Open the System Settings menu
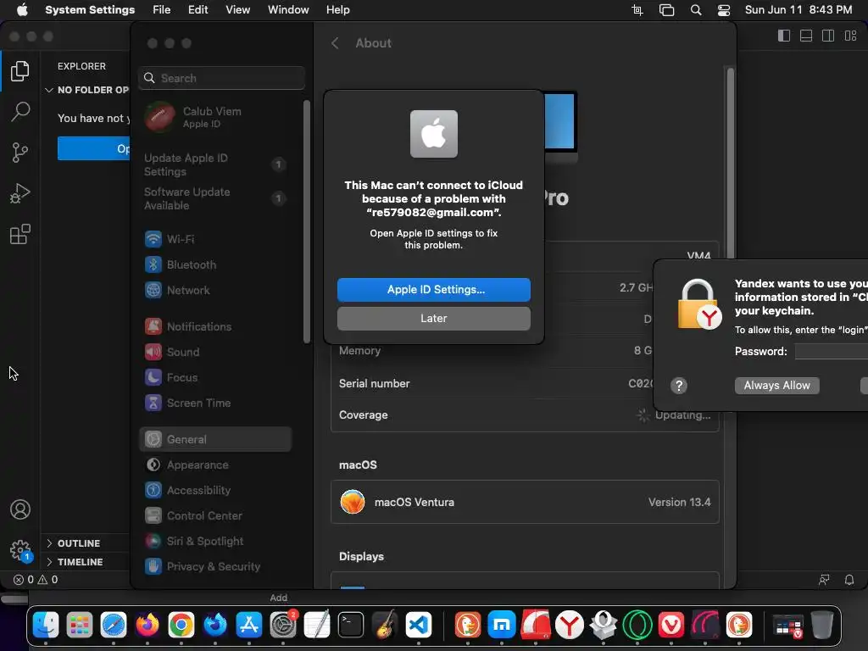 click(x=90, y=10)
